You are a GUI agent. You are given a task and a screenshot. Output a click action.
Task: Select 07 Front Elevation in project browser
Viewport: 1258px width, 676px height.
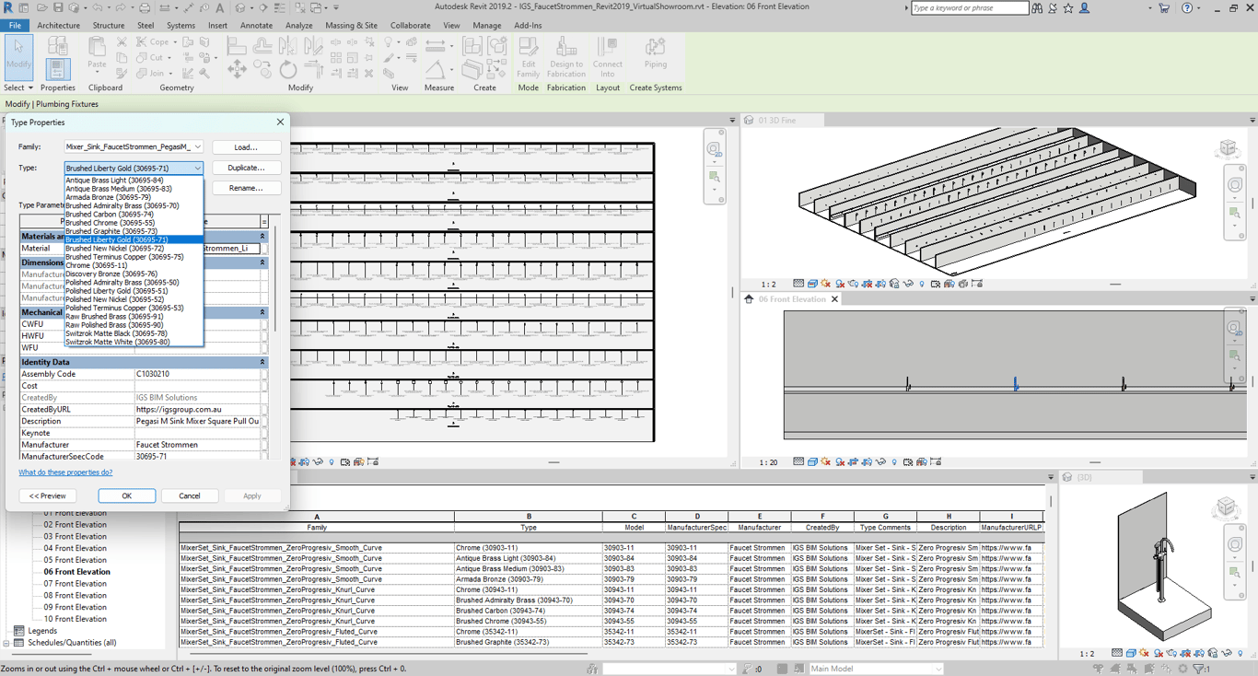(x=75, y=584)
